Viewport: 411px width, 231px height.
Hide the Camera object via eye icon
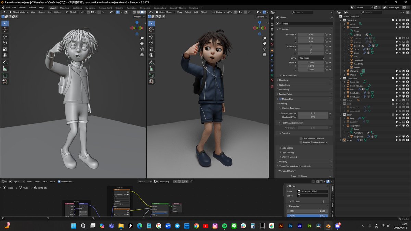[400, 71]
